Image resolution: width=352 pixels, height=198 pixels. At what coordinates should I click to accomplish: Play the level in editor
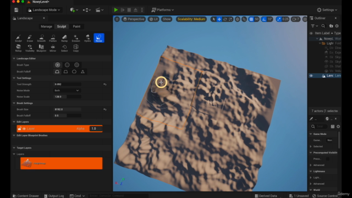coord(116,10)
